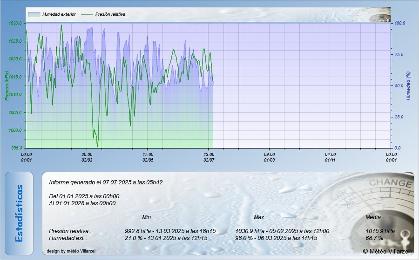Click the 'Presion (hPa)' axis title

[7, 86]
